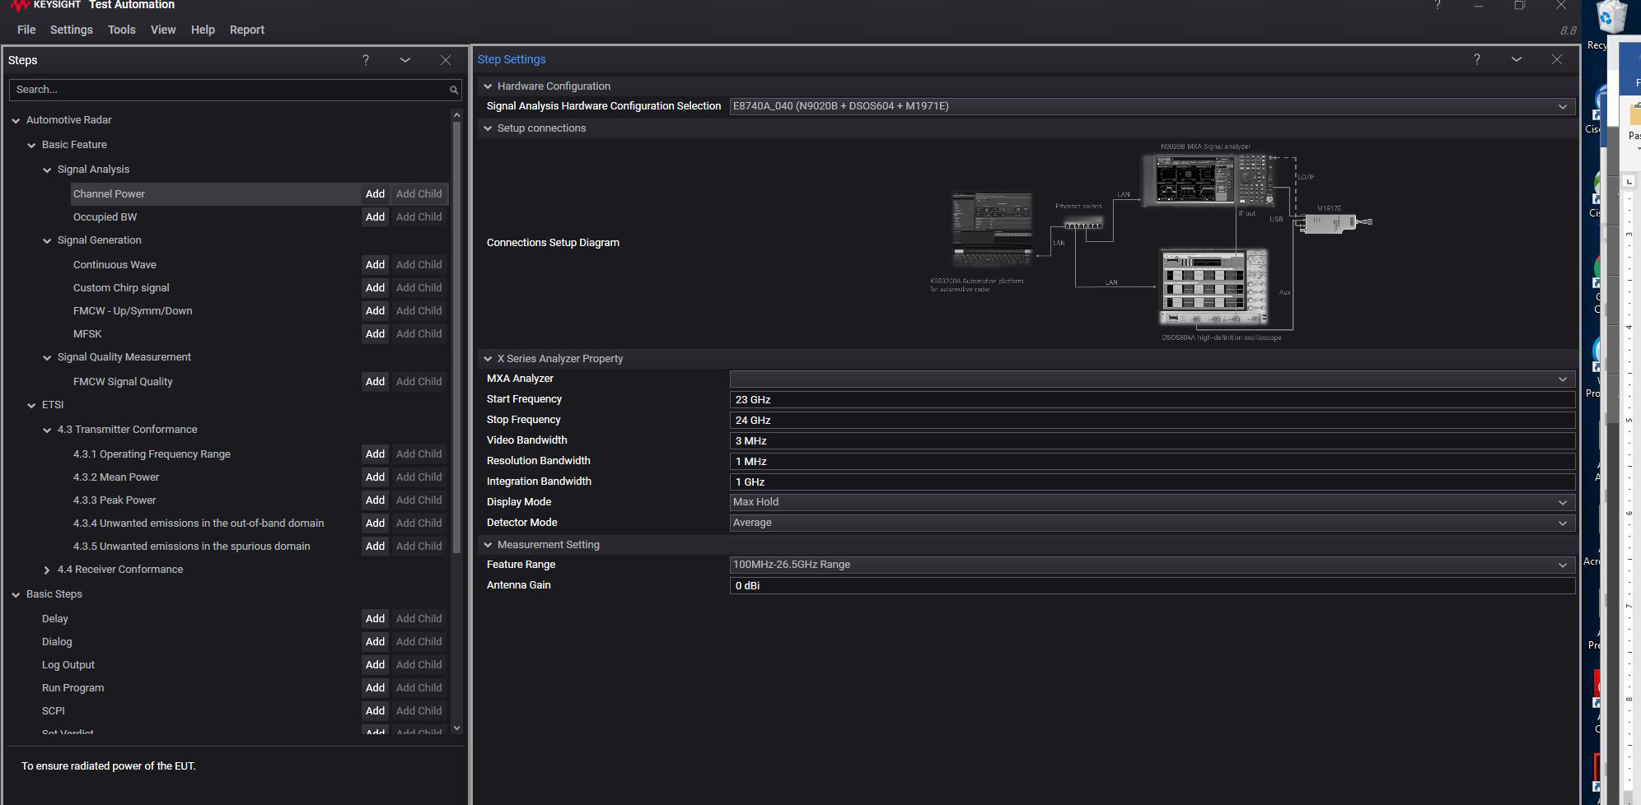Viewport: 1641px width, 805px height.
Task: Open the File menu
Action: [x=26, y=30]
